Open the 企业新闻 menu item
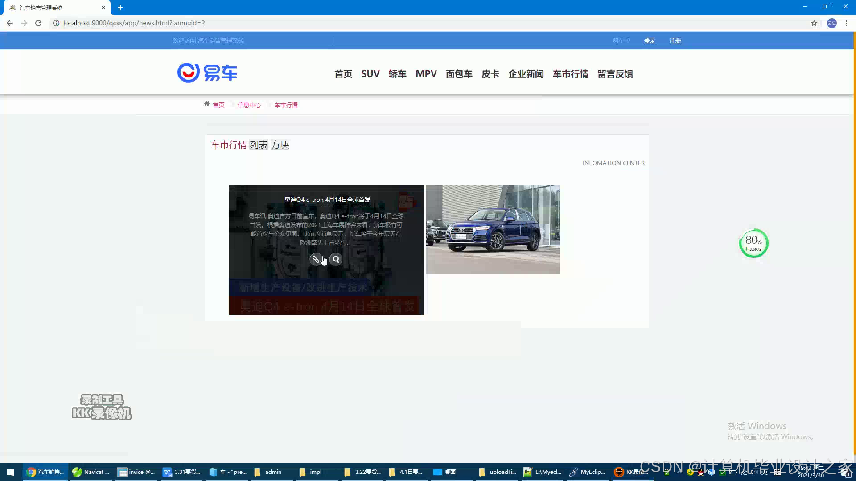Image resolution: width=856 pixels, height=481 pixels. point(526,74)
